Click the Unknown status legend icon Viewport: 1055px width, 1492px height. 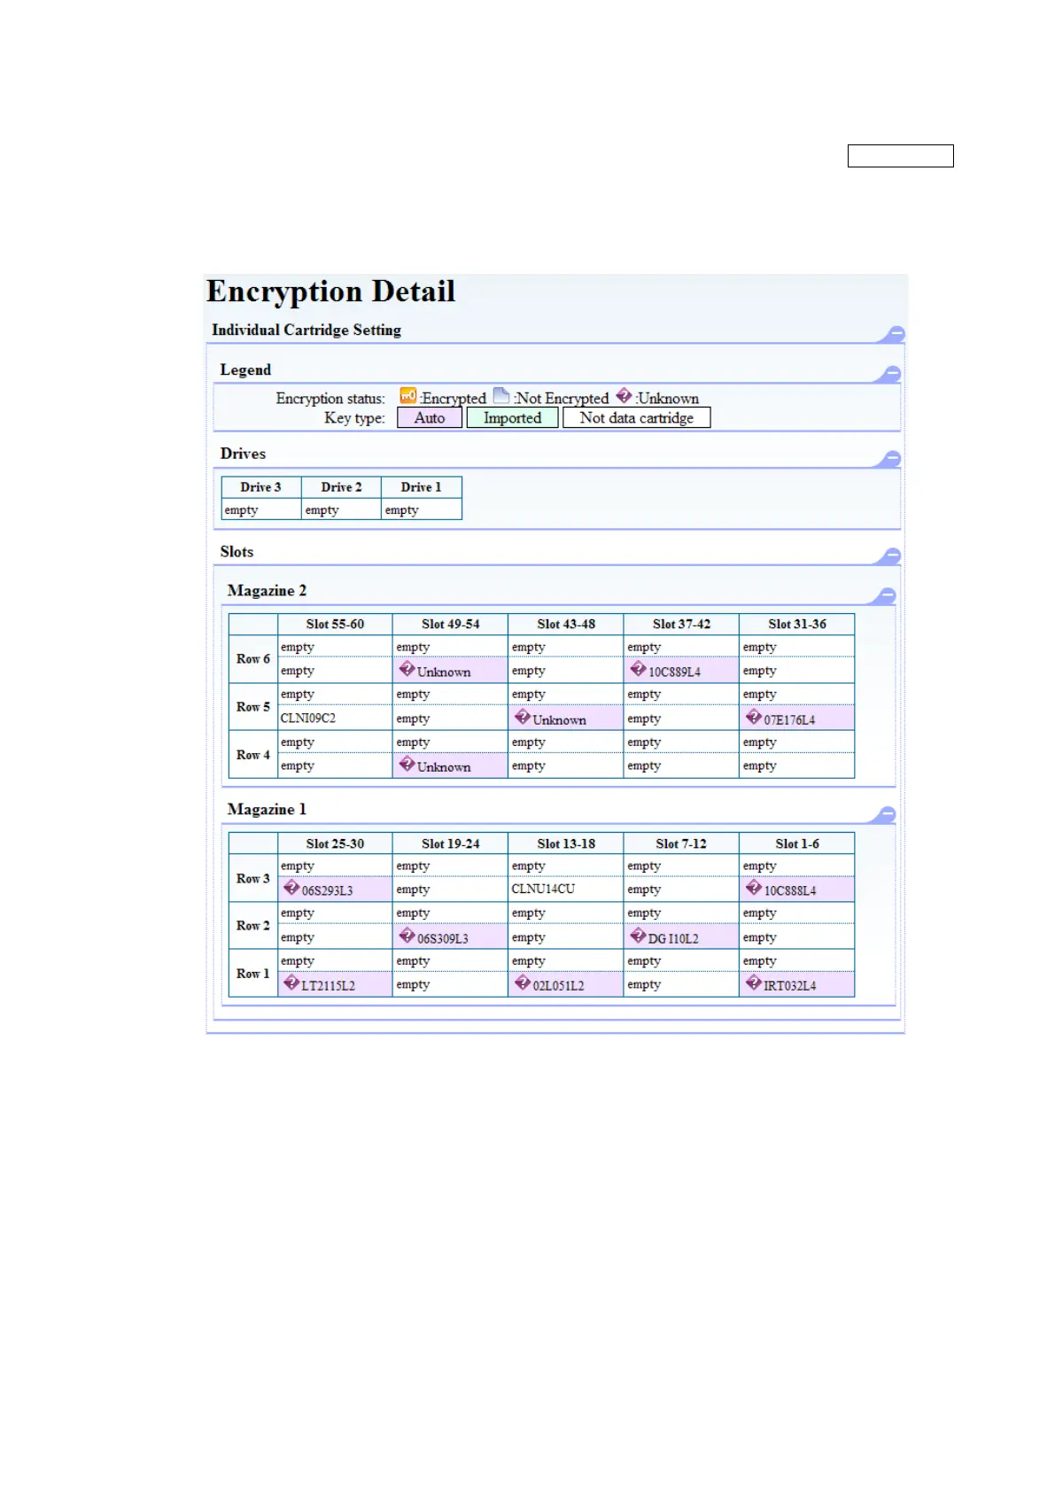coord(624,395)
